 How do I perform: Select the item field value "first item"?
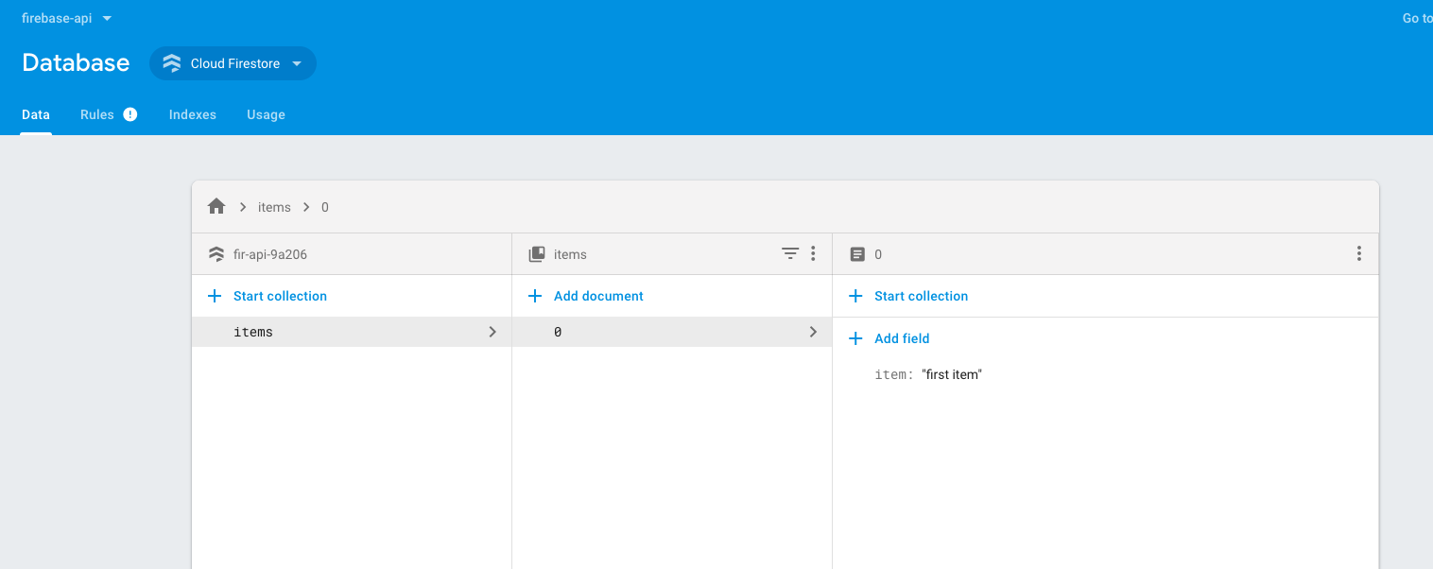952,374
